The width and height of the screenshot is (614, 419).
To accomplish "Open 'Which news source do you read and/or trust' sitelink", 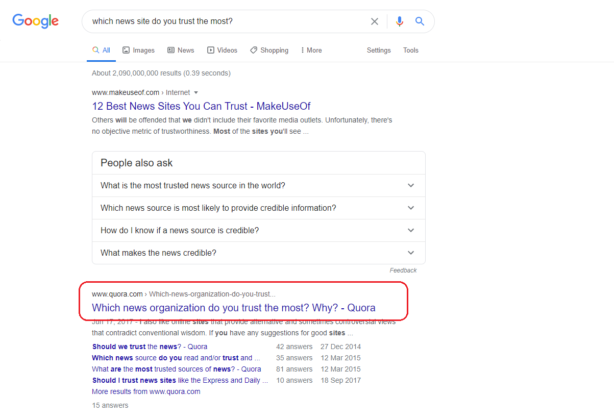I will tap(176, 358).
